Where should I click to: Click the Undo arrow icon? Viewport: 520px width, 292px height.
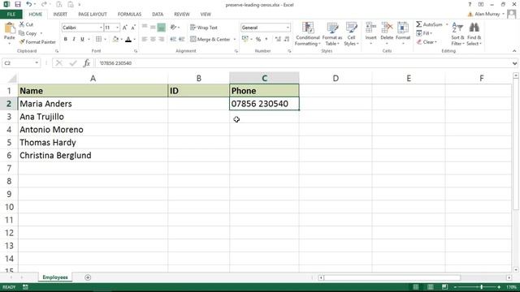pos(29,4)
